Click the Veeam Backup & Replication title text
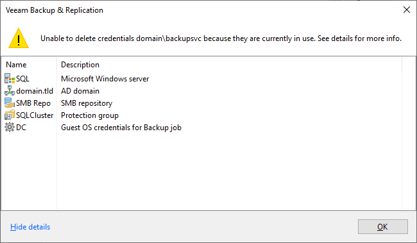Viewport: 417px width, 243px height. [55, 10]
